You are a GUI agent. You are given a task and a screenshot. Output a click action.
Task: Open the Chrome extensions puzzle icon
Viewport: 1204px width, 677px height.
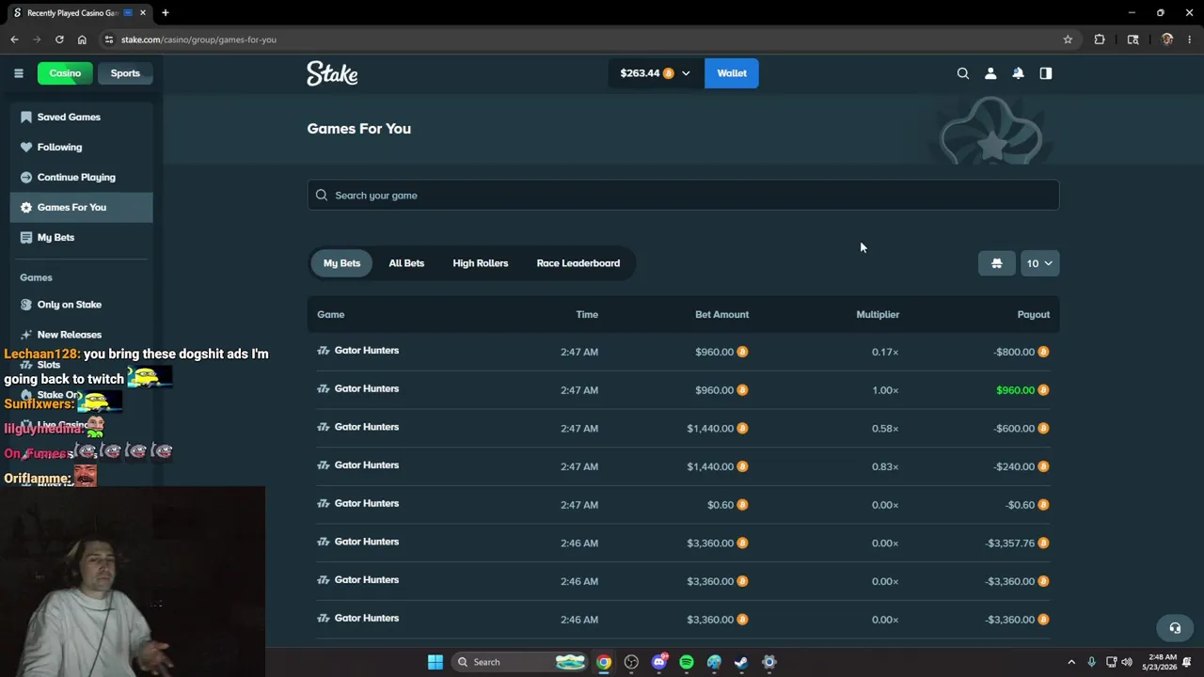tap(1100, 39)
